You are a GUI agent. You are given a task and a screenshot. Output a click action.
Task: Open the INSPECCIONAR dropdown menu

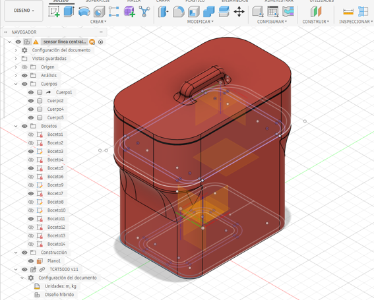(x=356, y=22)
